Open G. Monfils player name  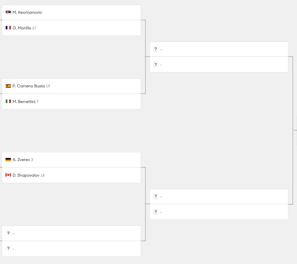point(22,28)
